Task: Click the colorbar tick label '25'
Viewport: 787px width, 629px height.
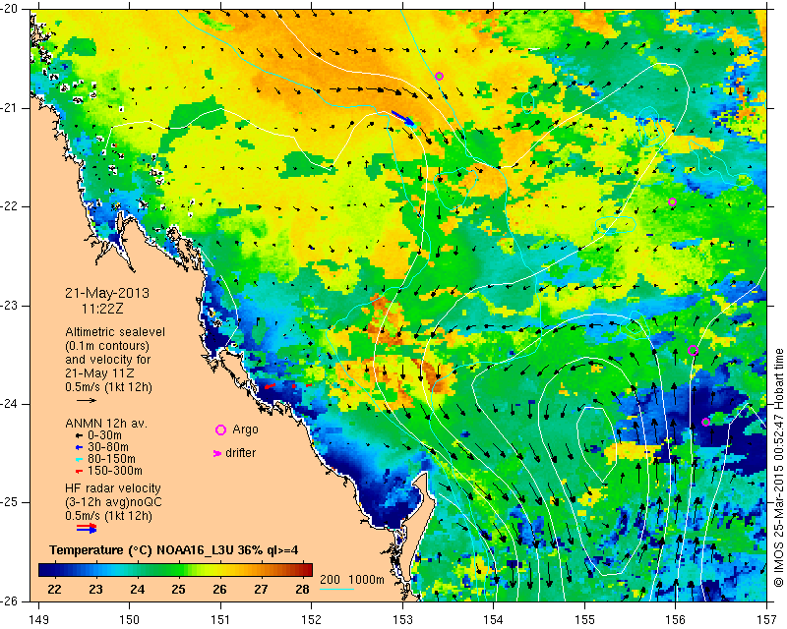Action: point(178,590)
